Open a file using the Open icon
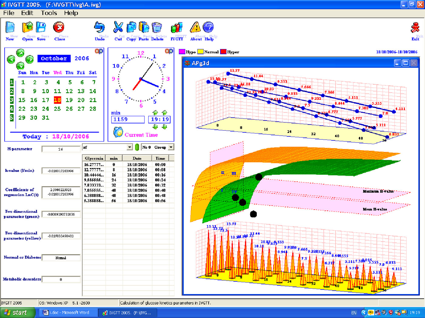425x318 pixels. point(27,28)
